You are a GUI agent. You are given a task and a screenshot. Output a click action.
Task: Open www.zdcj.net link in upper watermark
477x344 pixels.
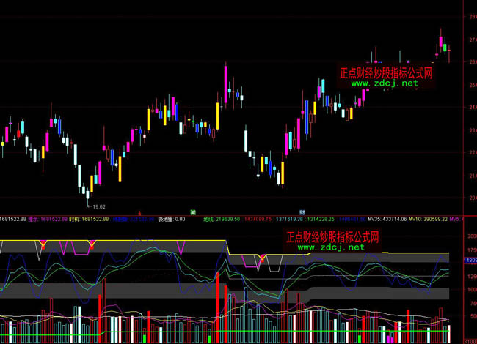[385, 83]
